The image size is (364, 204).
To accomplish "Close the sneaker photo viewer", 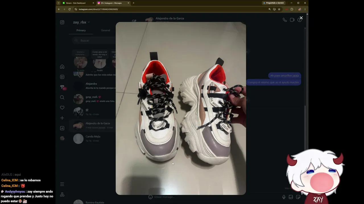I will (x=301, y=18).
